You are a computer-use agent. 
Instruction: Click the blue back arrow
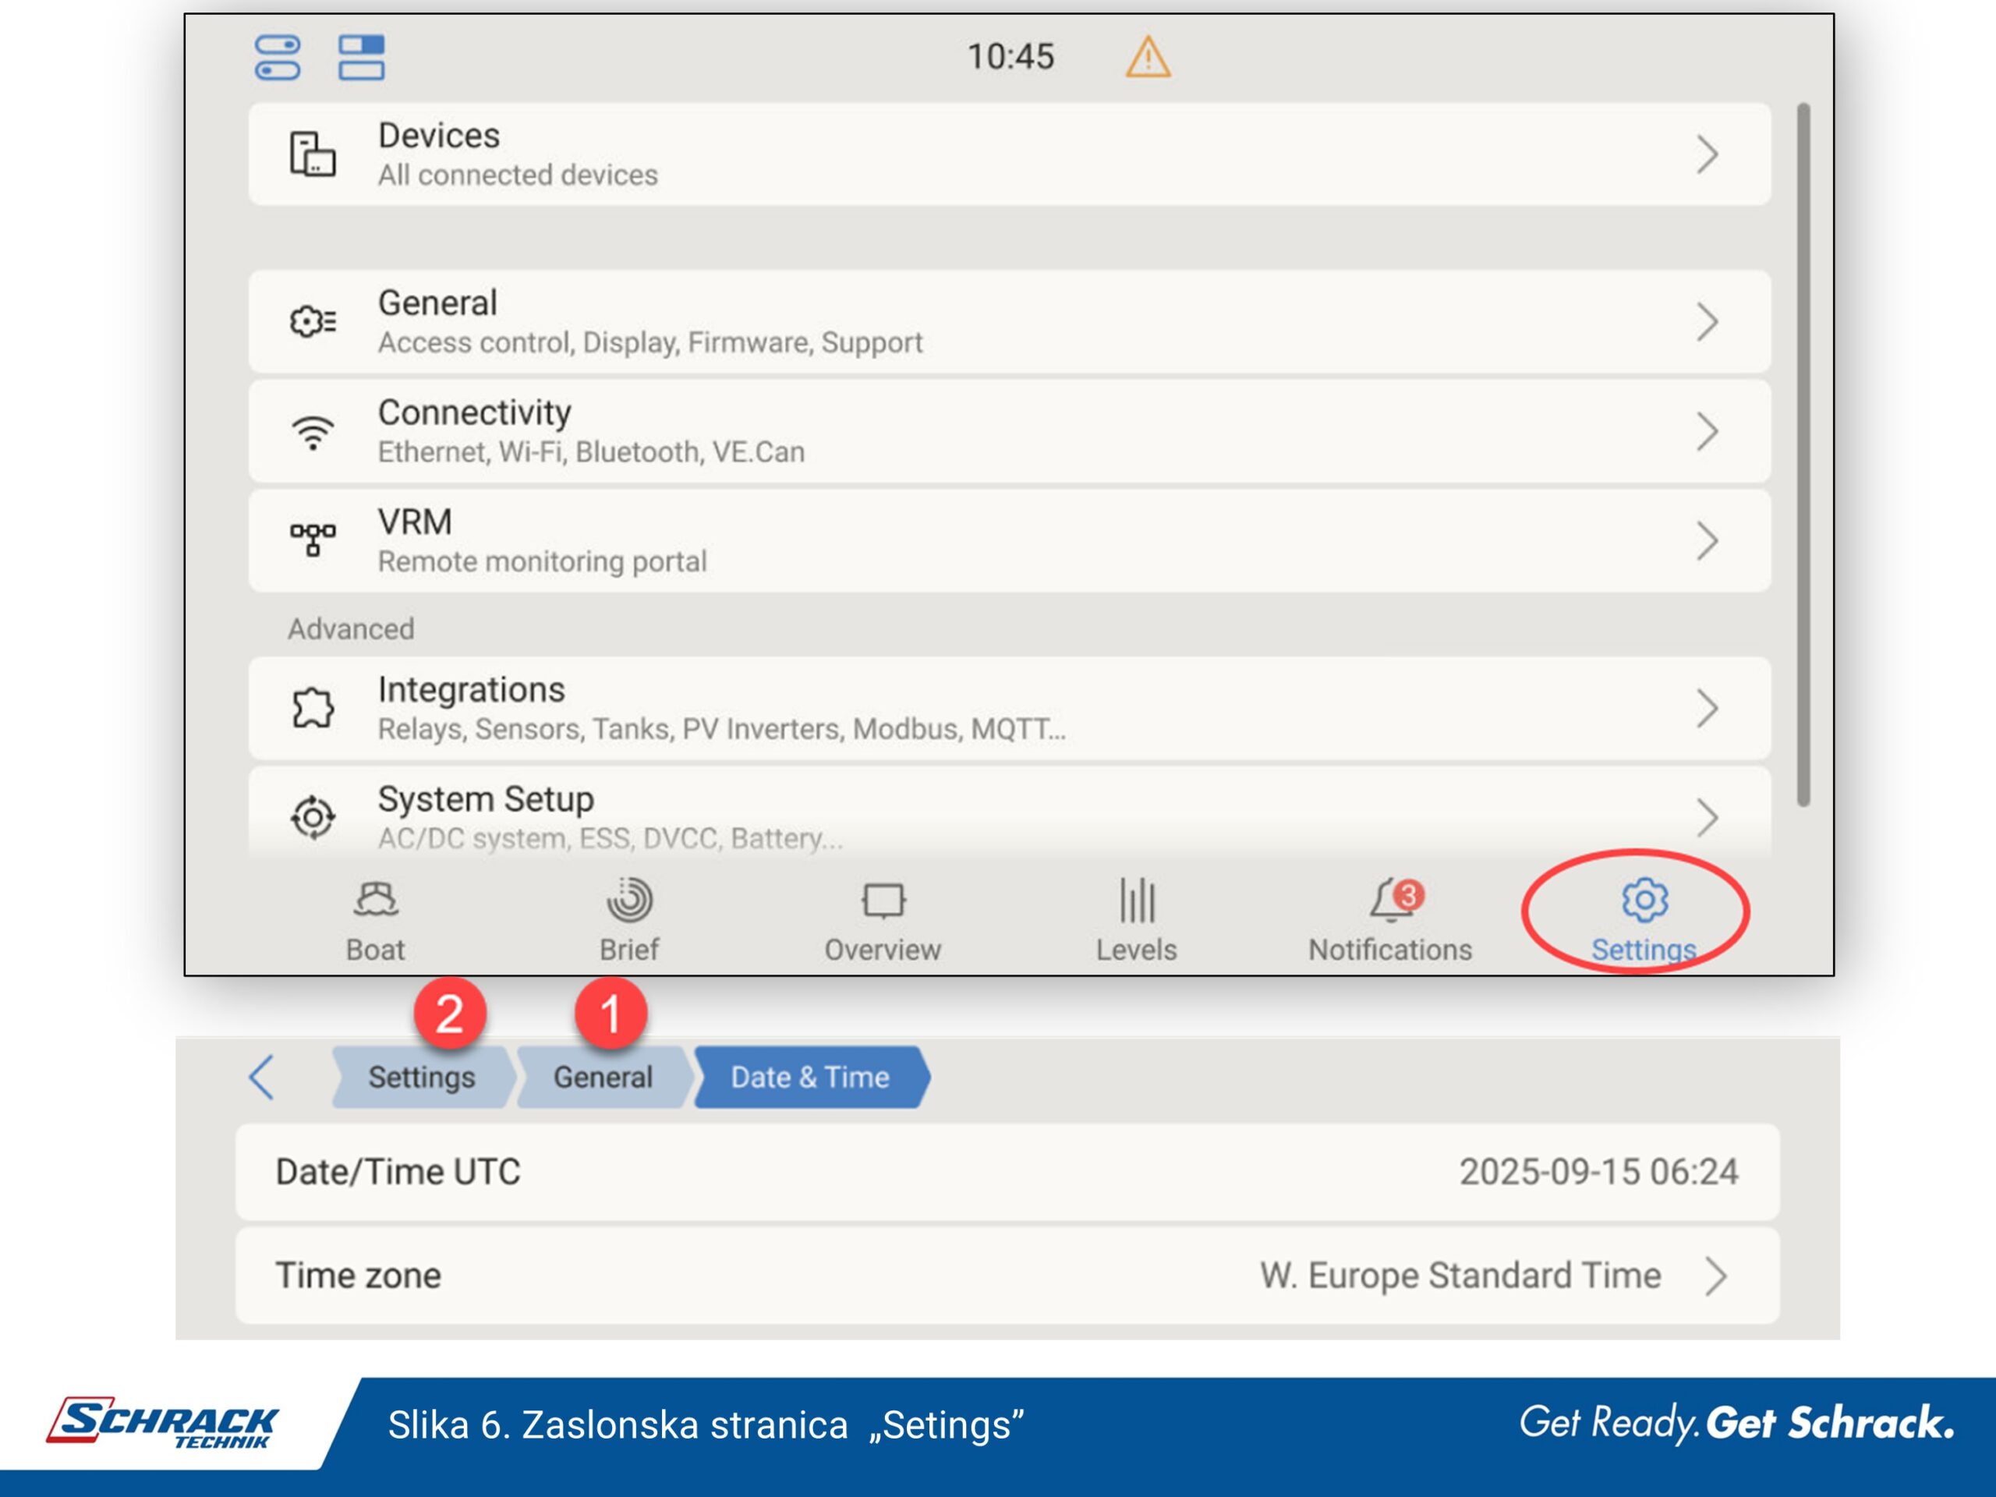pos(262,1078)
